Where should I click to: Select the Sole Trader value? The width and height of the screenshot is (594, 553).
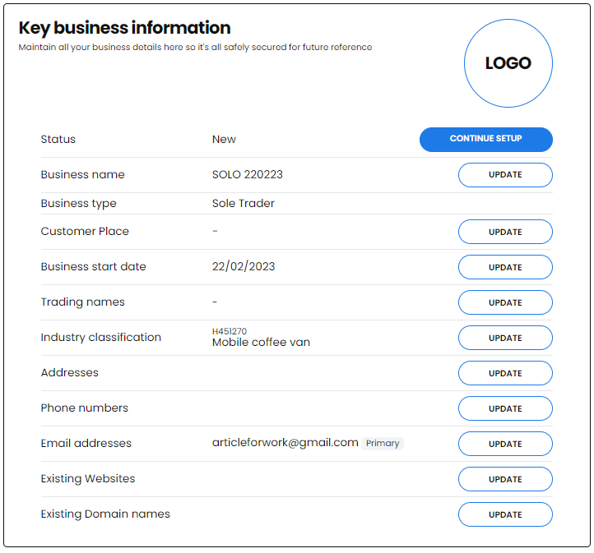pos(243,203)
